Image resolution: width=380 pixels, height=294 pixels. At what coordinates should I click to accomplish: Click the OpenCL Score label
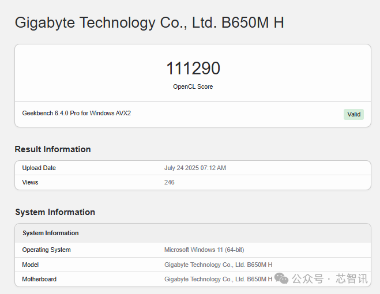tap(193, 86)
